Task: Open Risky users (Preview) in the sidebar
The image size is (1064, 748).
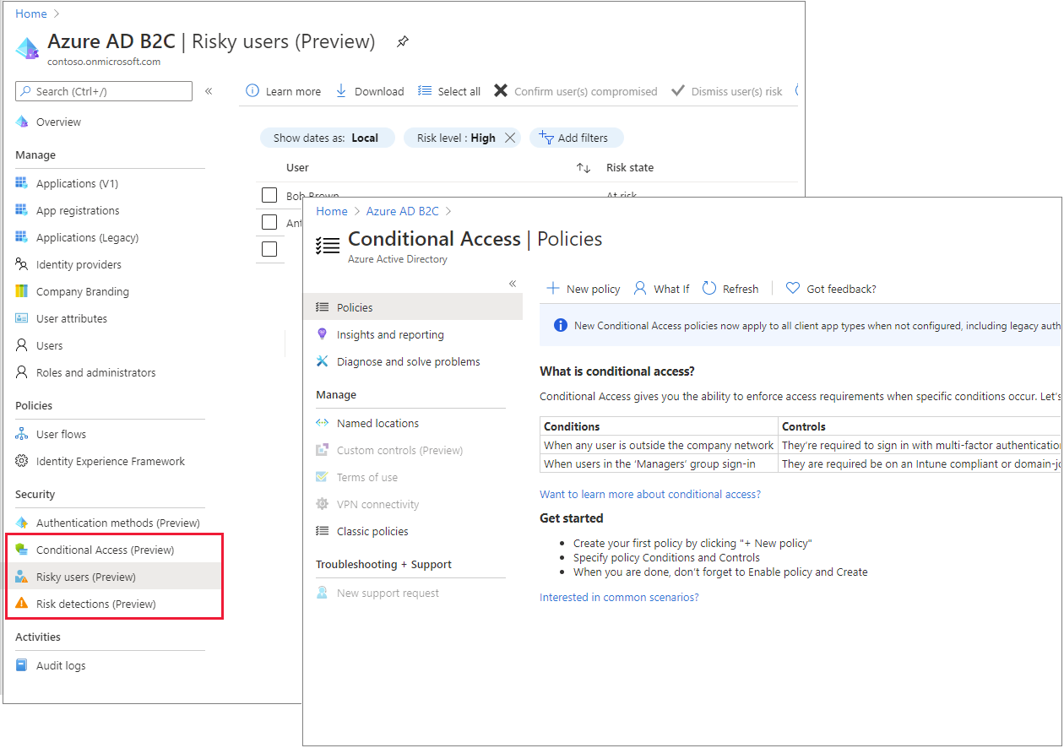Action: pos(86,577)
